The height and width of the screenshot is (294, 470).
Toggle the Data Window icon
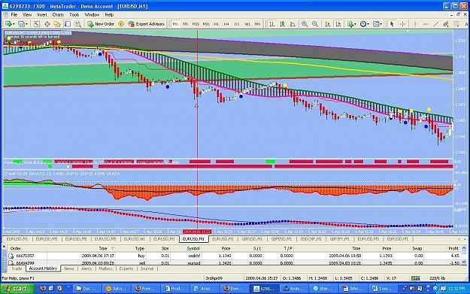[x=47, y=24]
